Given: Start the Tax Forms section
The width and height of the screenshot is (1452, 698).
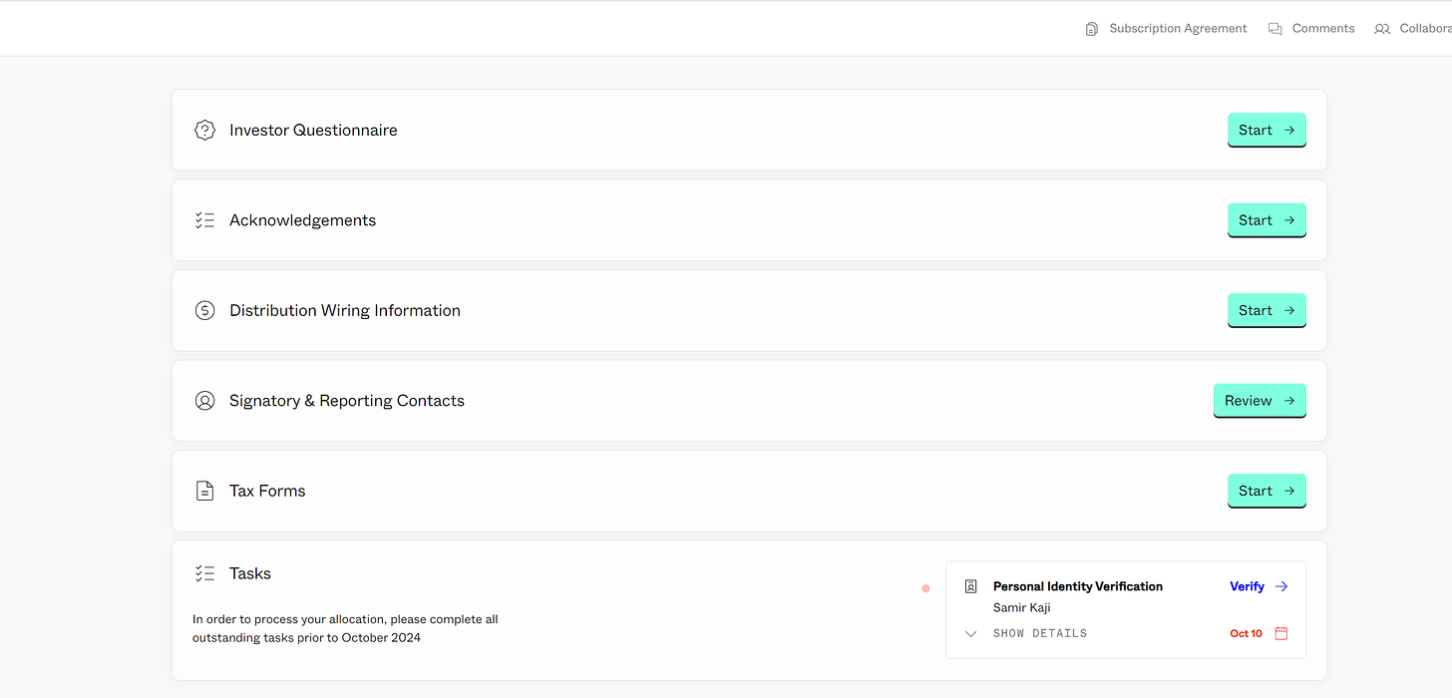Looking at the screenshot, I should (1267, 491).
